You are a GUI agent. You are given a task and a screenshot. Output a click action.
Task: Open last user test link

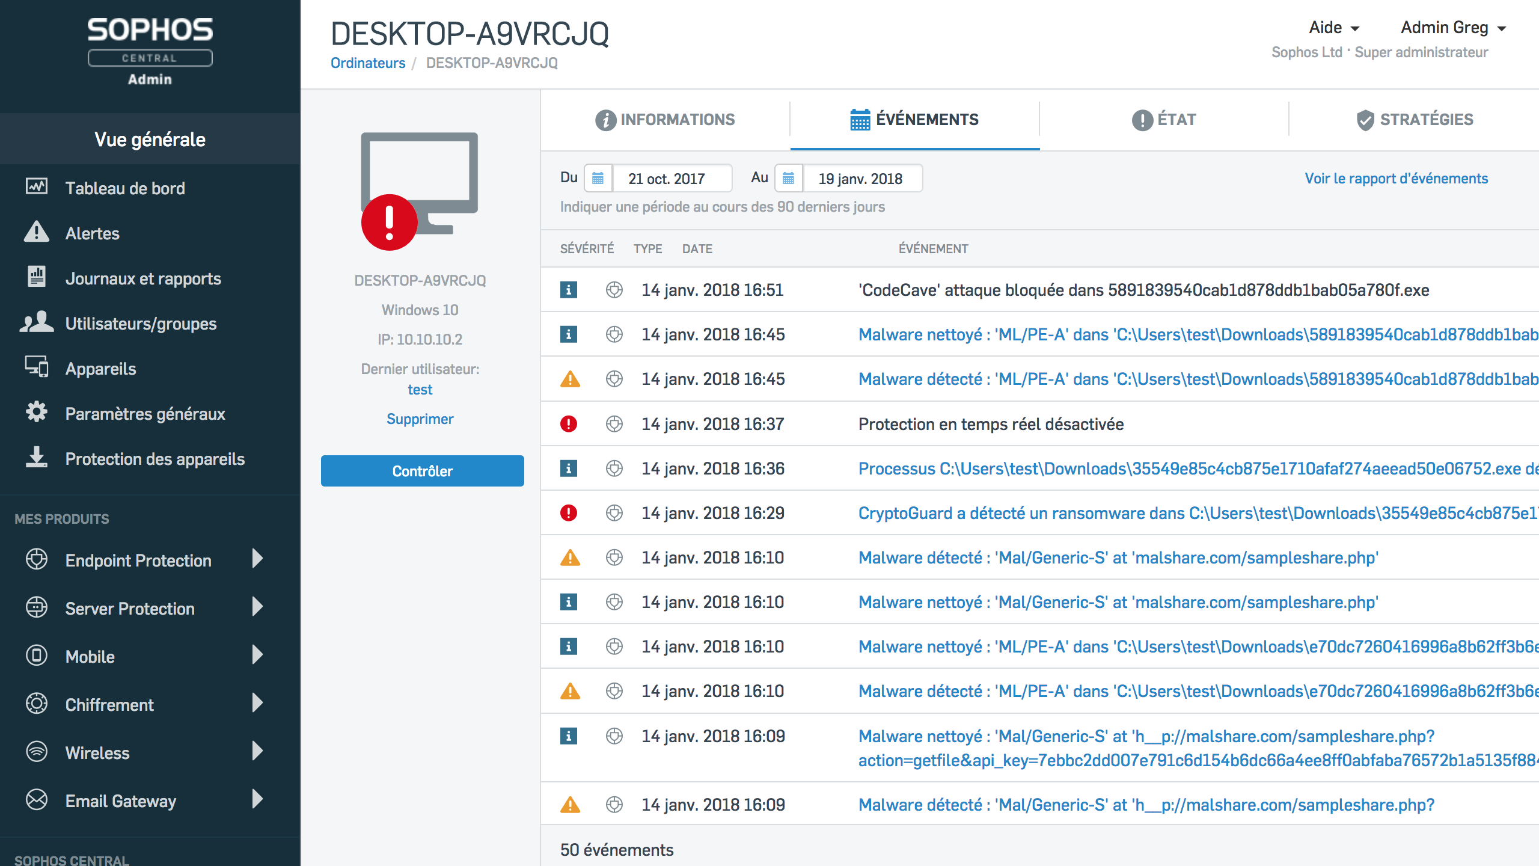pyautogui.click(x=420, y=390)
